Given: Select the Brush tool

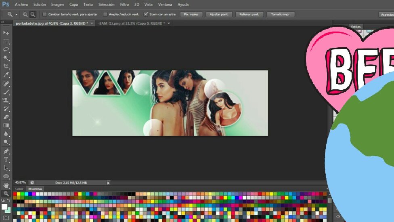Looking at the screenshot, I should tap(6, 92).
